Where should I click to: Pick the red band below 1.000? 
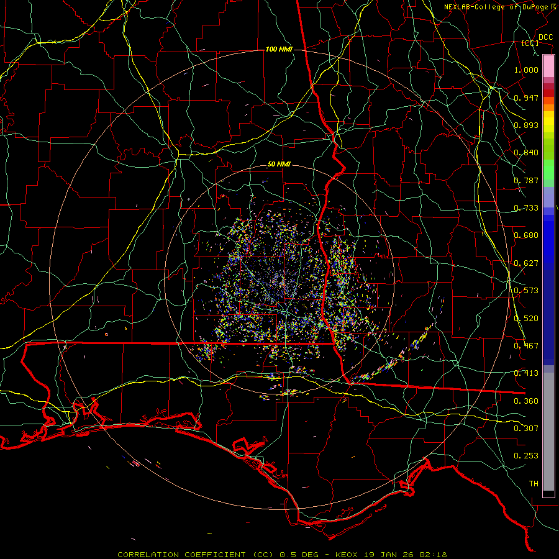(548, 93)
